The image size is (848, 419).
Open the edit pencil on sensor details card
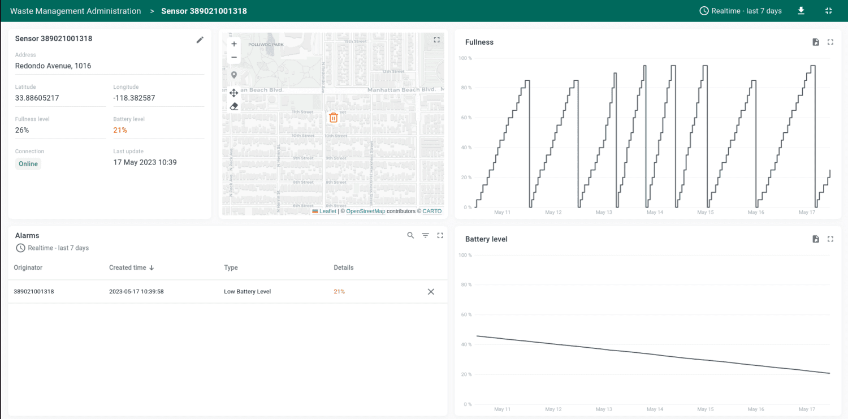200,40
